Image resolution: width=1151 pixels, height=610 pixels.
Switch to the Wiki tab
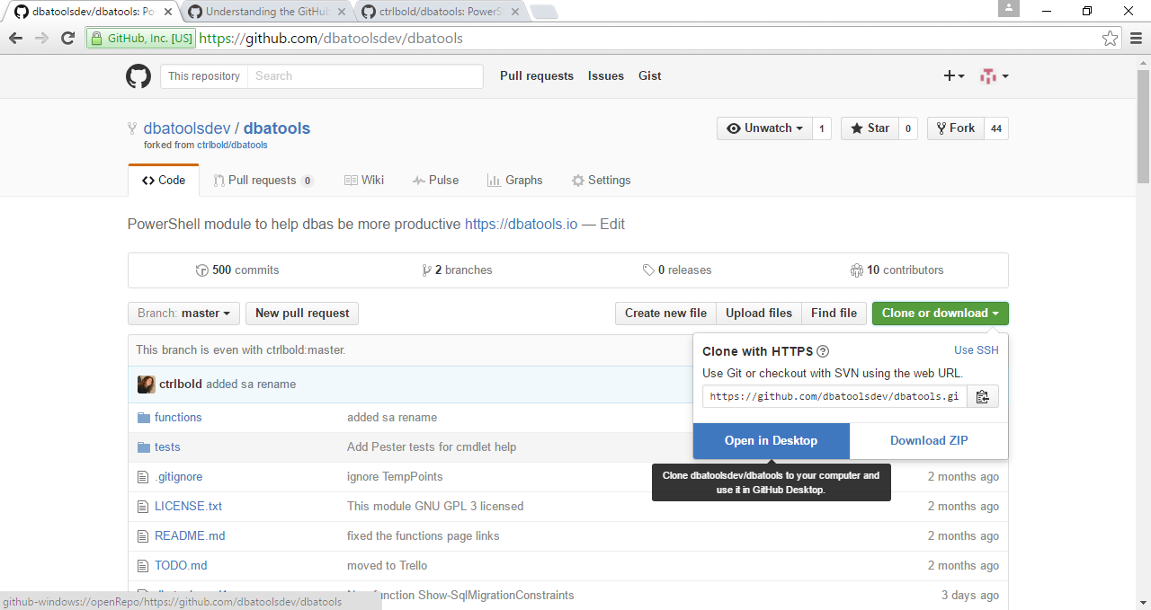coord(364,181)
